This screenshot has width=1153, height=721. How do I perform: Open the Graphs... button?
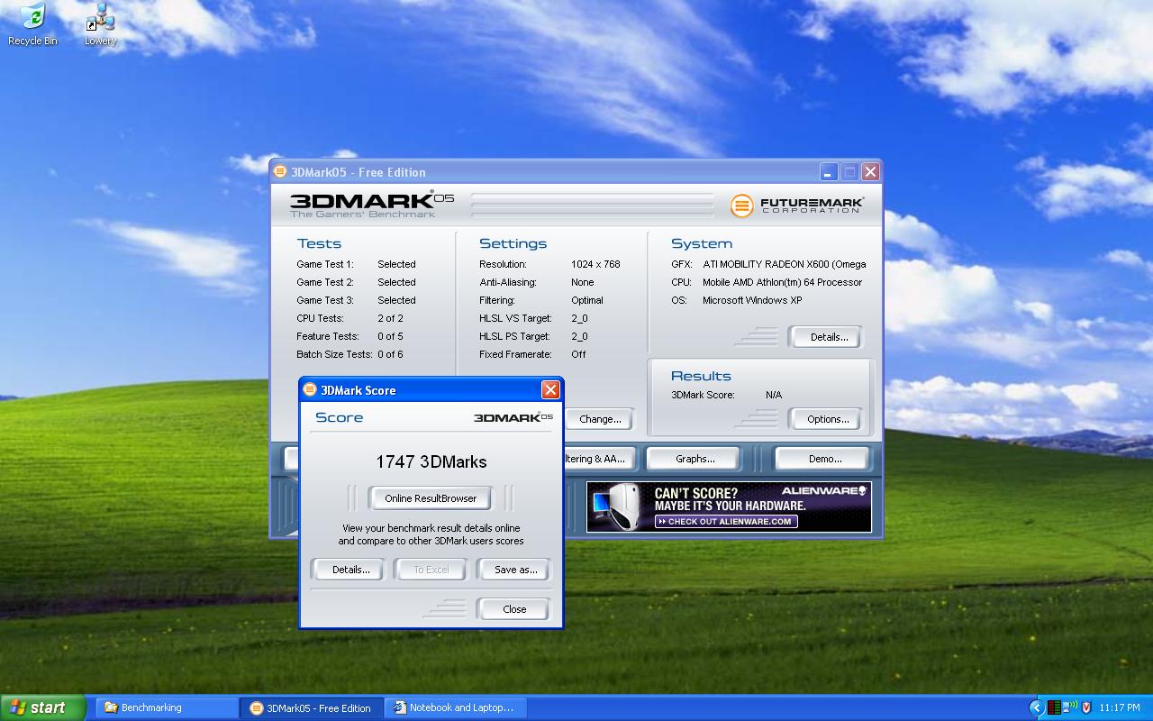pyautogui.click(x=695, y=459)
